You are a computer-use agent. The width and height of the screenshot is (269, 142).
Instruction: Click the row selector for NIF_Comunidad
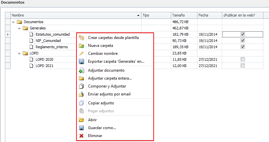click(8, 41)
